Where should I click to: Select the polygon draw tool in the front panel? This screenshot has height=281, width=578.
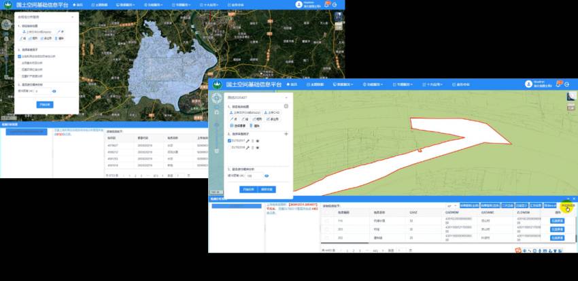(274, 119)
